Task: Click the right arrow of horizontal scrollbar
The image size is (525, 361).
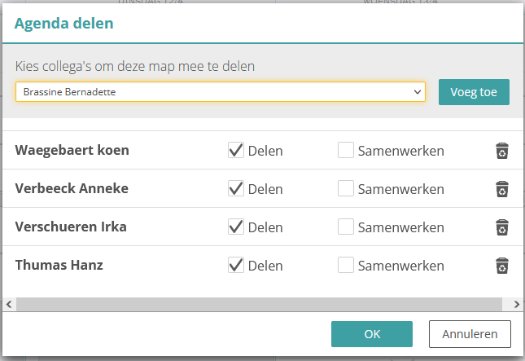Action: 517,303
